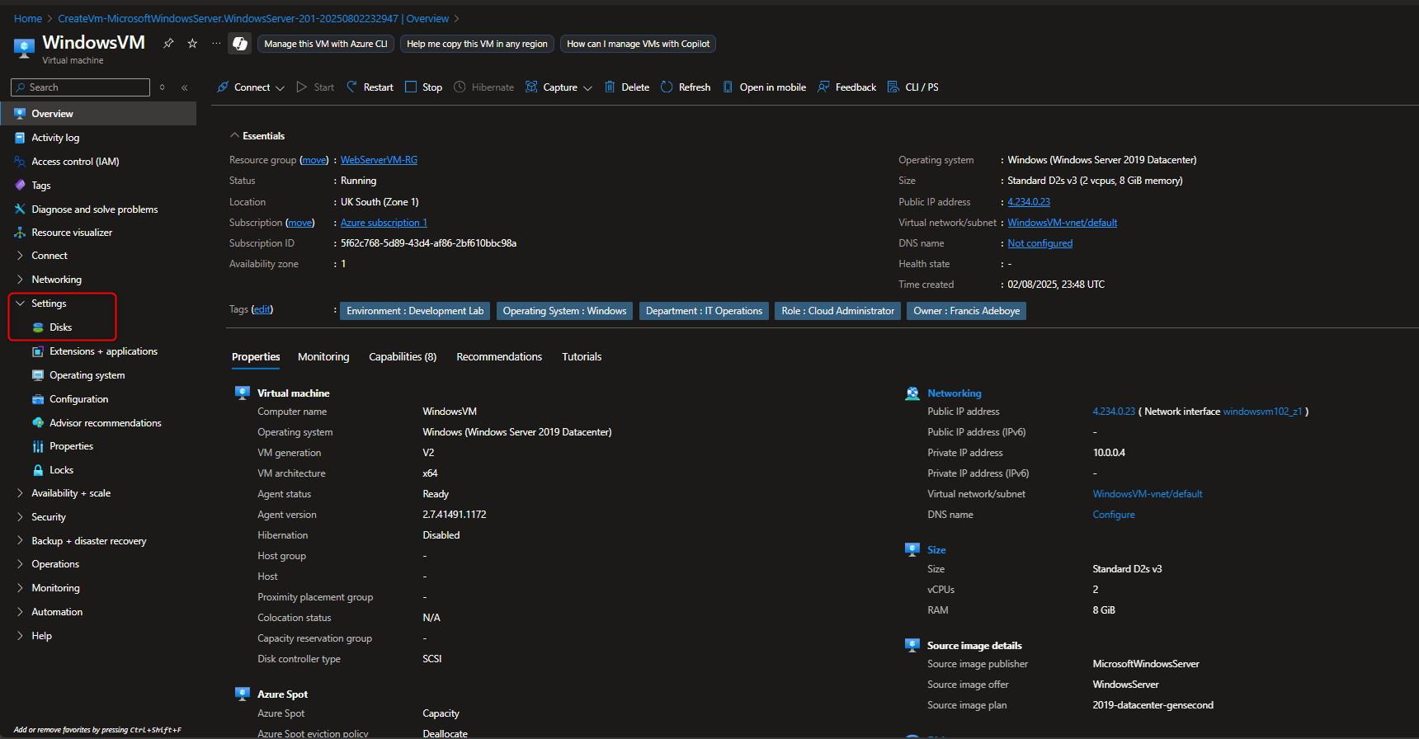
Task: Open Advisor recommendations
Action: [105, 423]
